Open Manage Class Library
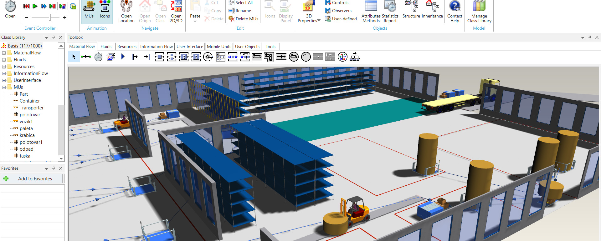601x241 pixels. [x=479, y=12]
